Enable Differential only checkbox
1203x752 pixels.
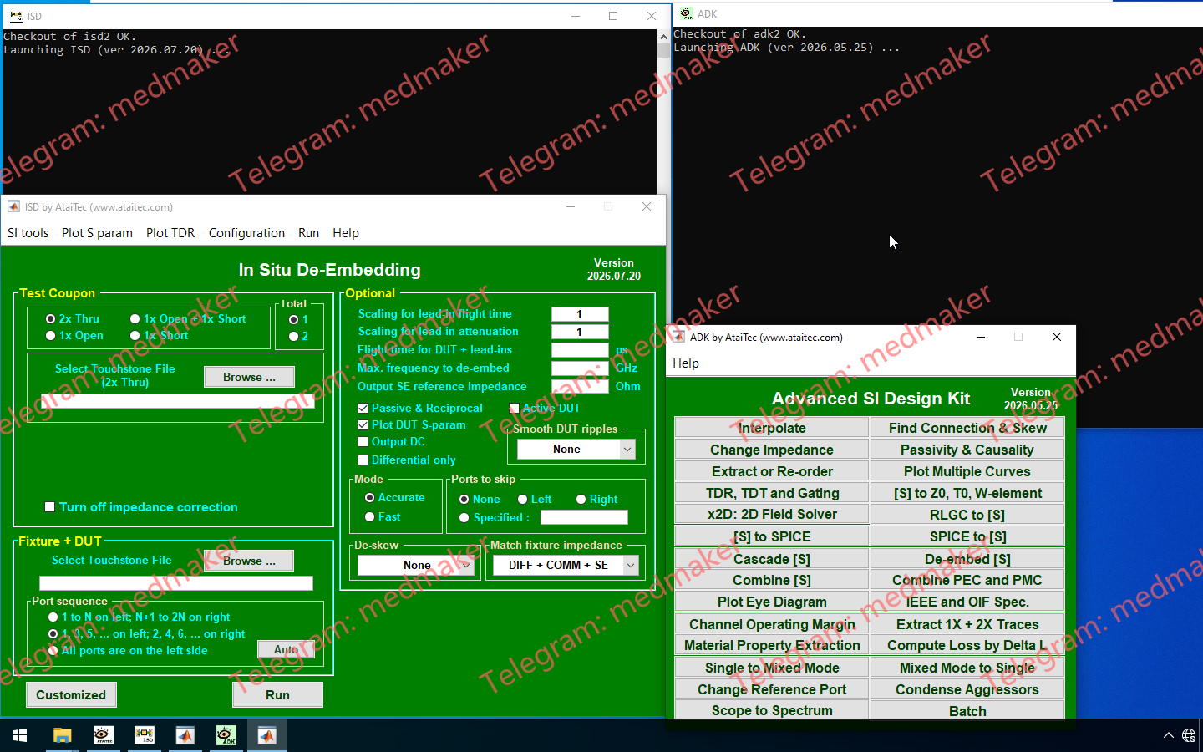(x=363, y=460)
